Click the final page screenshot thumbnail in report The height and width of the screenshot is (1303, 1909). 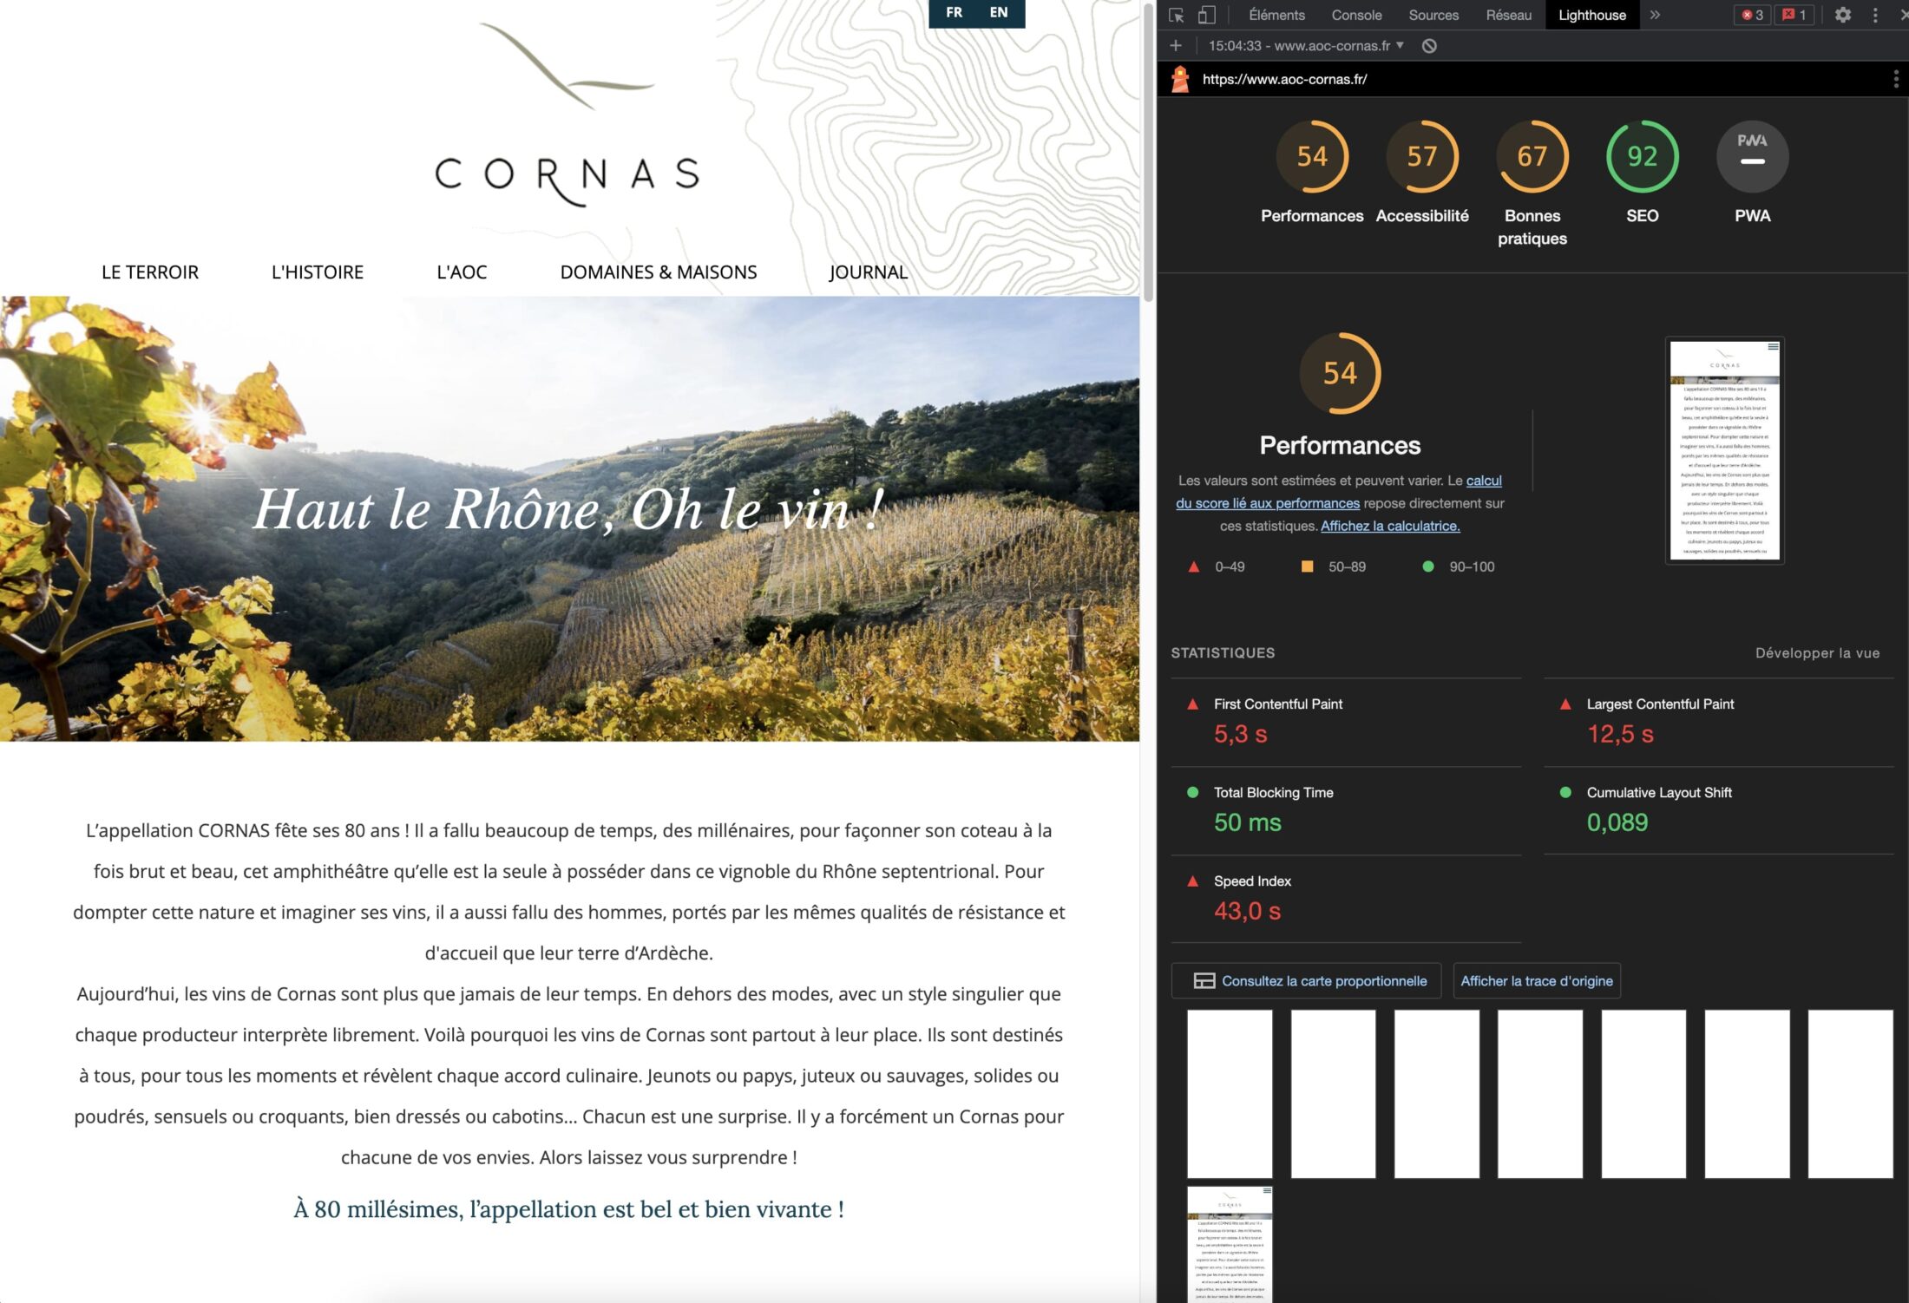point(1725,450)
